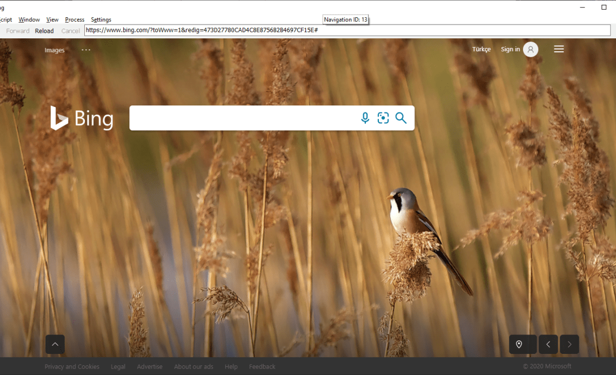Screen dimensions: 616x375
Task: Switch language to Türkçe
Action: (481, 49)
